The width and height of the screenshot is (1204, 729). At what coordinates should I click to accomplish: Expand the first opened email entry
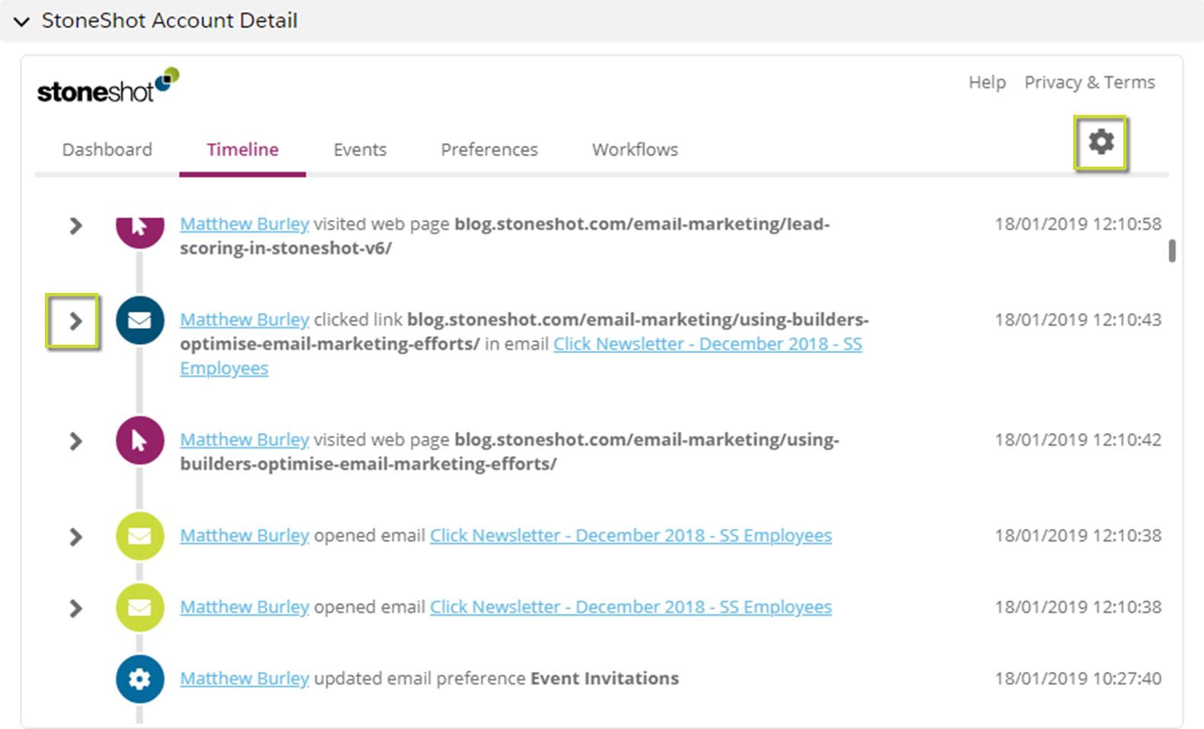(x=75, y=537)
